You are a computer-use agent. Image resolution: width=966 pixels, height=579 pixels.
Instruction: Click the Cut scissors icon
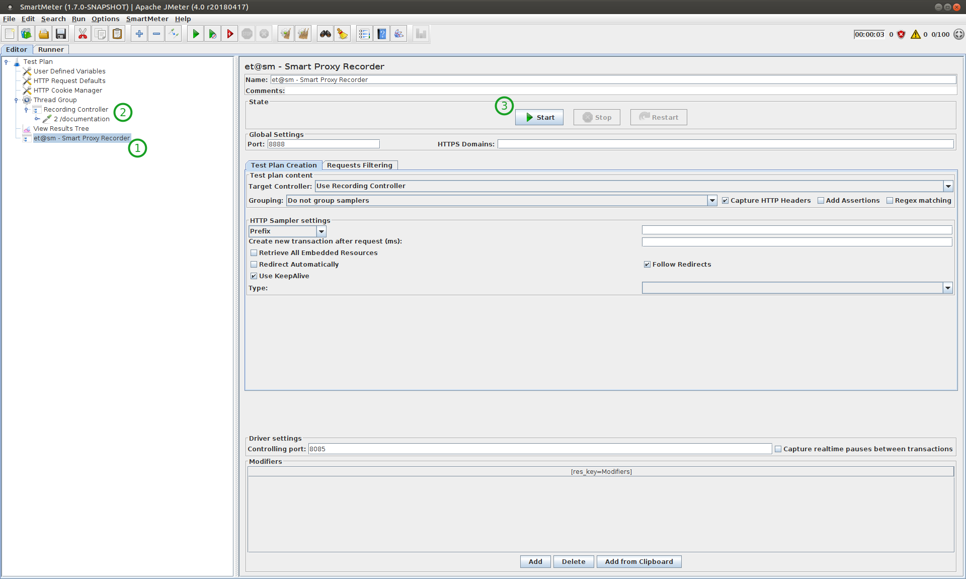point(83,34)
